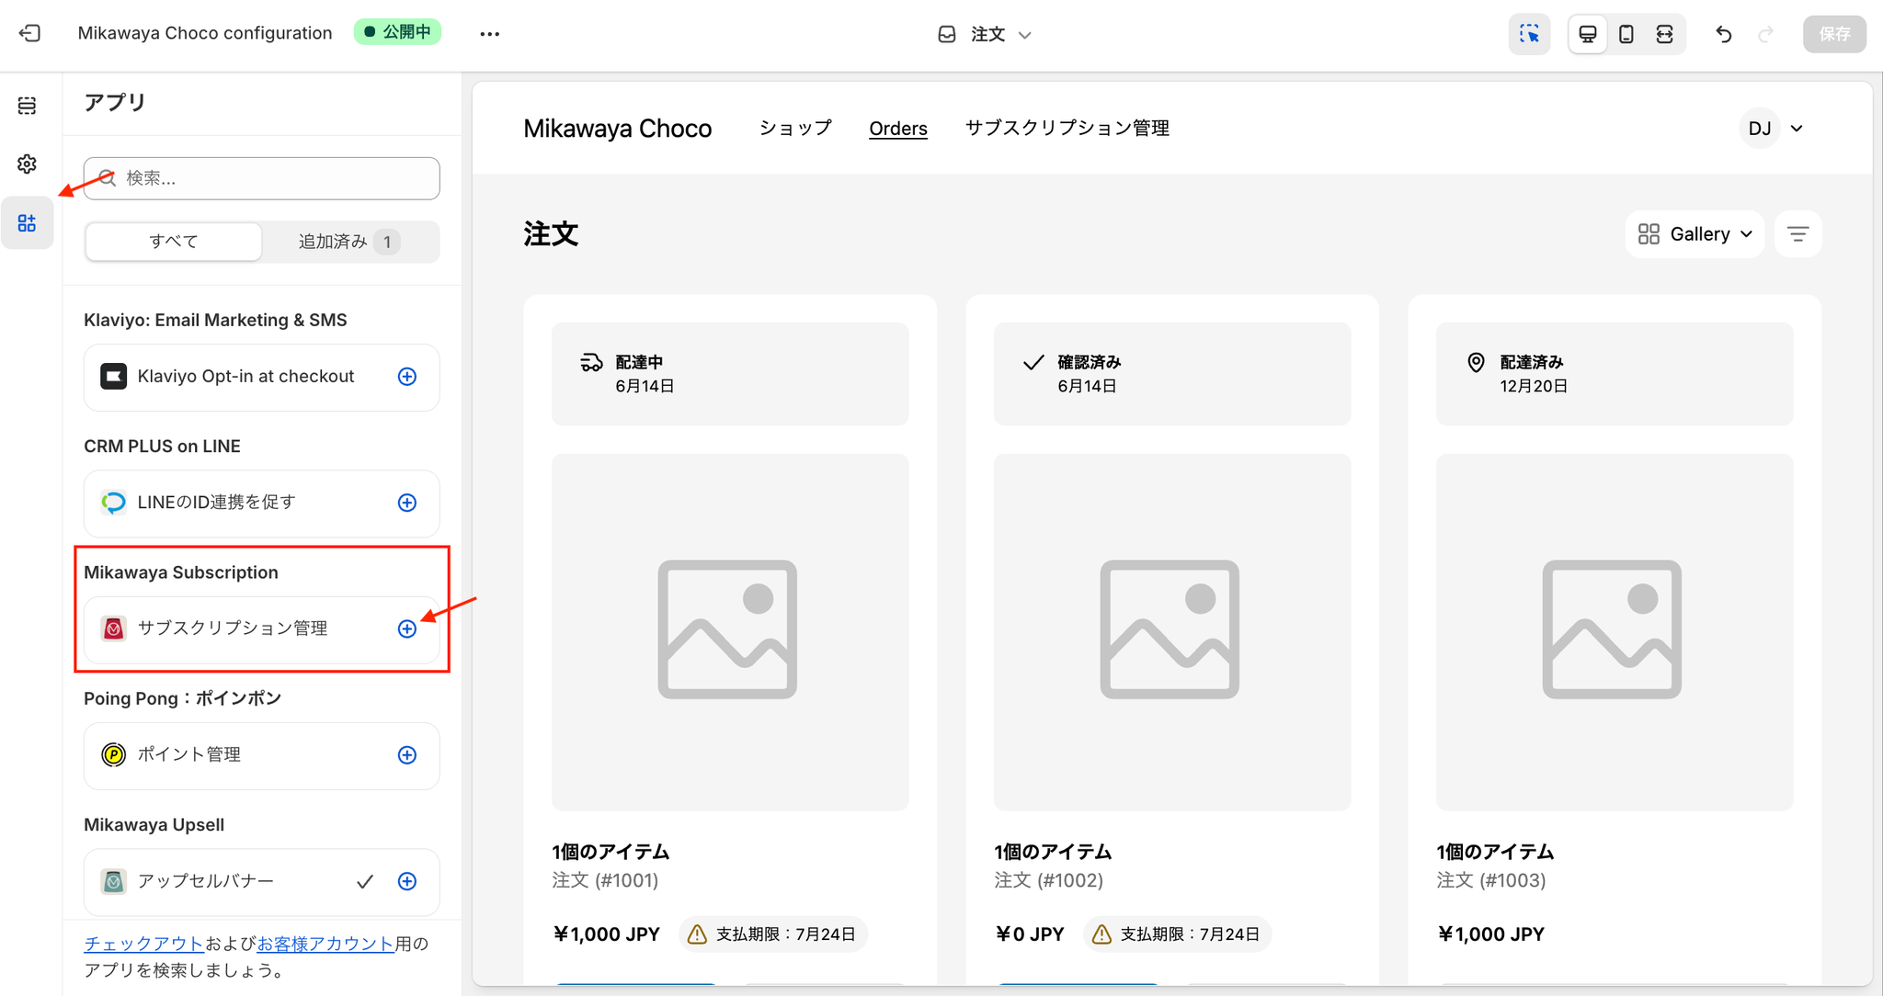Open サブスクリプション管理 in the preview navigation
Screen dimensions: 1883x996
pos(1067,128)
